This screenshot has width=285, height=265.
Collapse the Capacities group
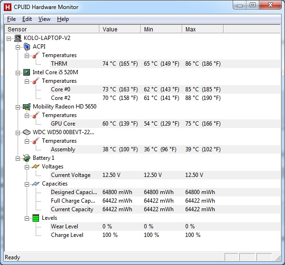click(27, 184)
